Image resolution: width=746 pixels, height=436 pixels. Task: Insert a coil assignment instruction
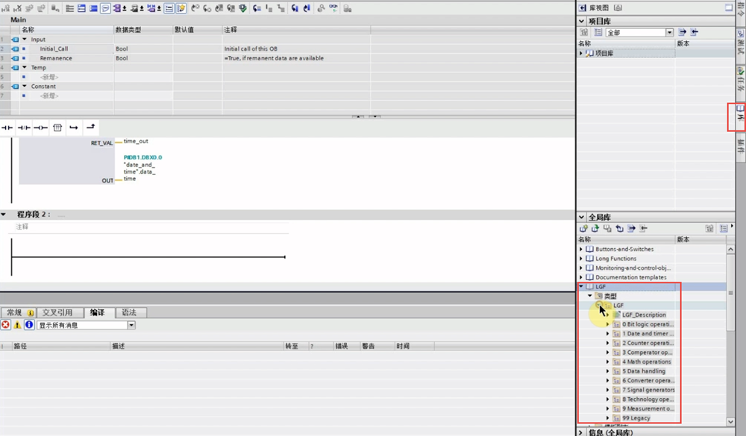point(40,128)
